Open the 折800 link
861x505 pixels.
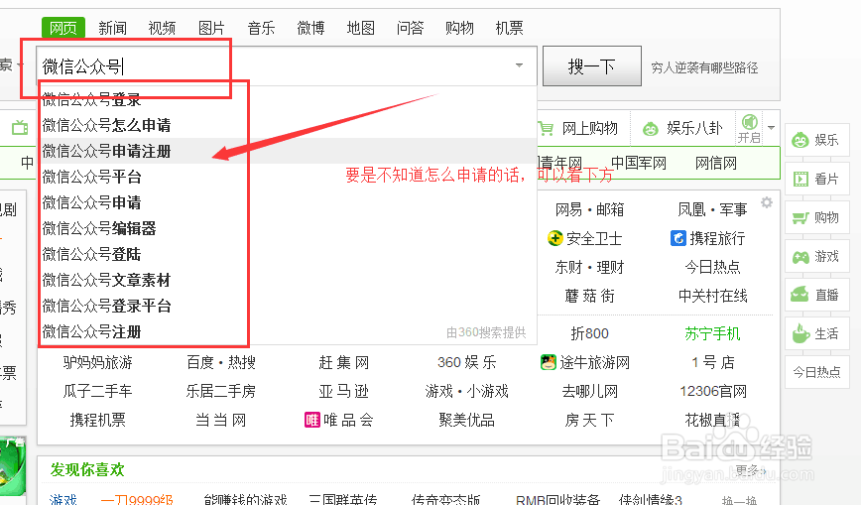[x=590, y=333]
